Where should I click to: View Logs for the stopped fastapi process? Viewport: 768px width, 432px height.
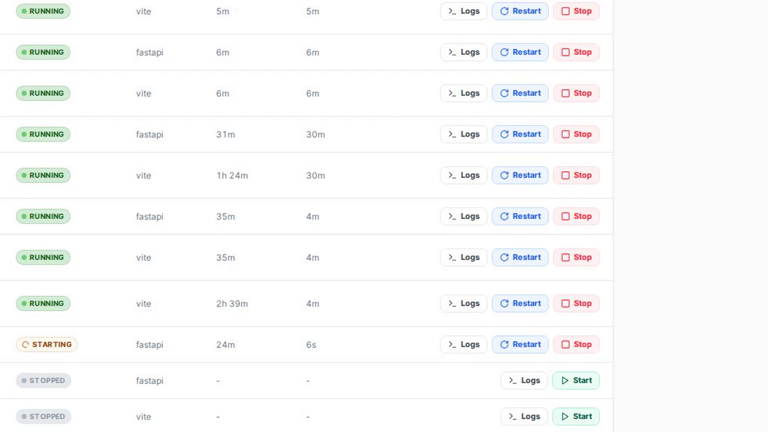[x=524, y=380]
